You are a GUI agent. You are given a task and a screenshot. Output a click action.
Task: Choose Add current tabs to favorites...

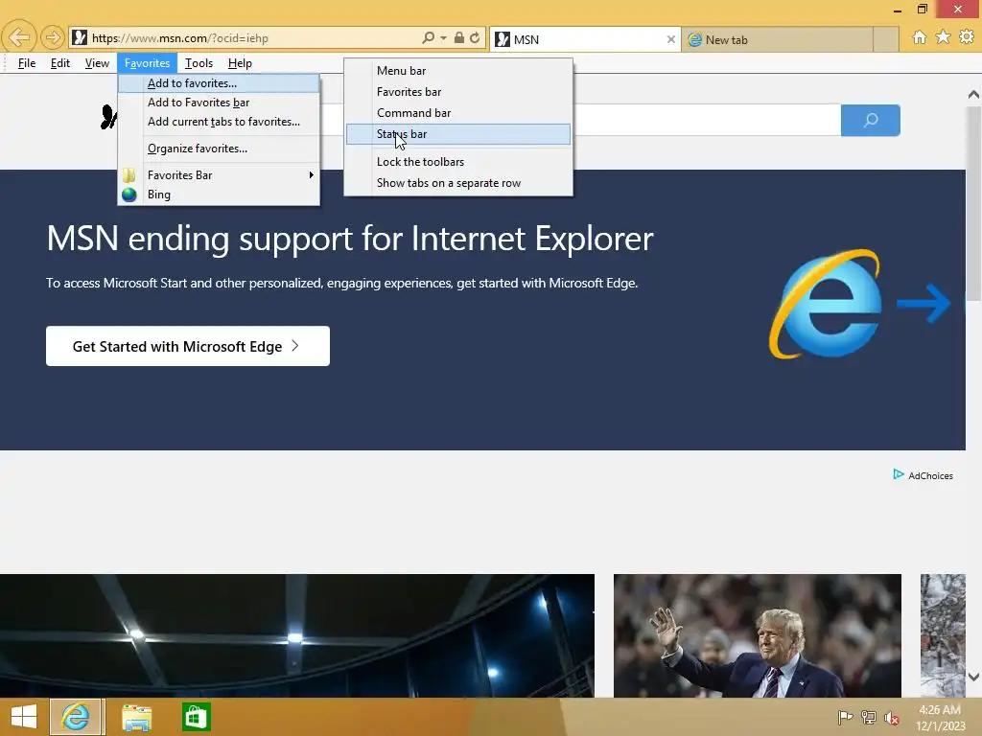pyautogui.click(x=219, y=122)
